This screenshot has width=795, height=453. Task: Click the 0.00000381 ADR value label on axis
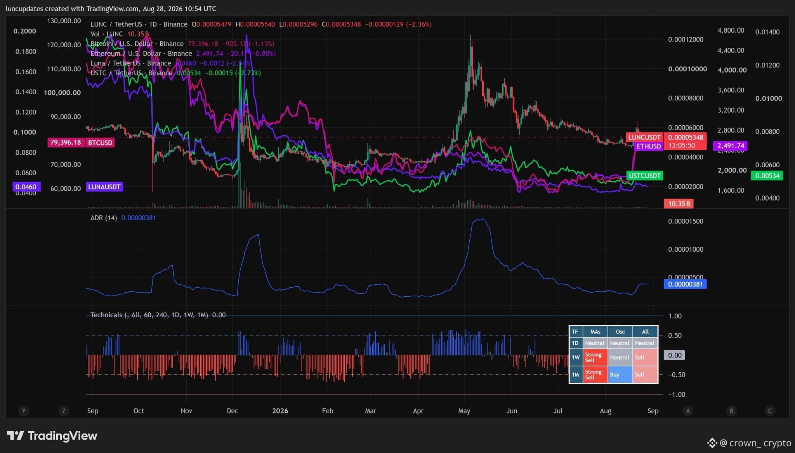pos(686,284)
